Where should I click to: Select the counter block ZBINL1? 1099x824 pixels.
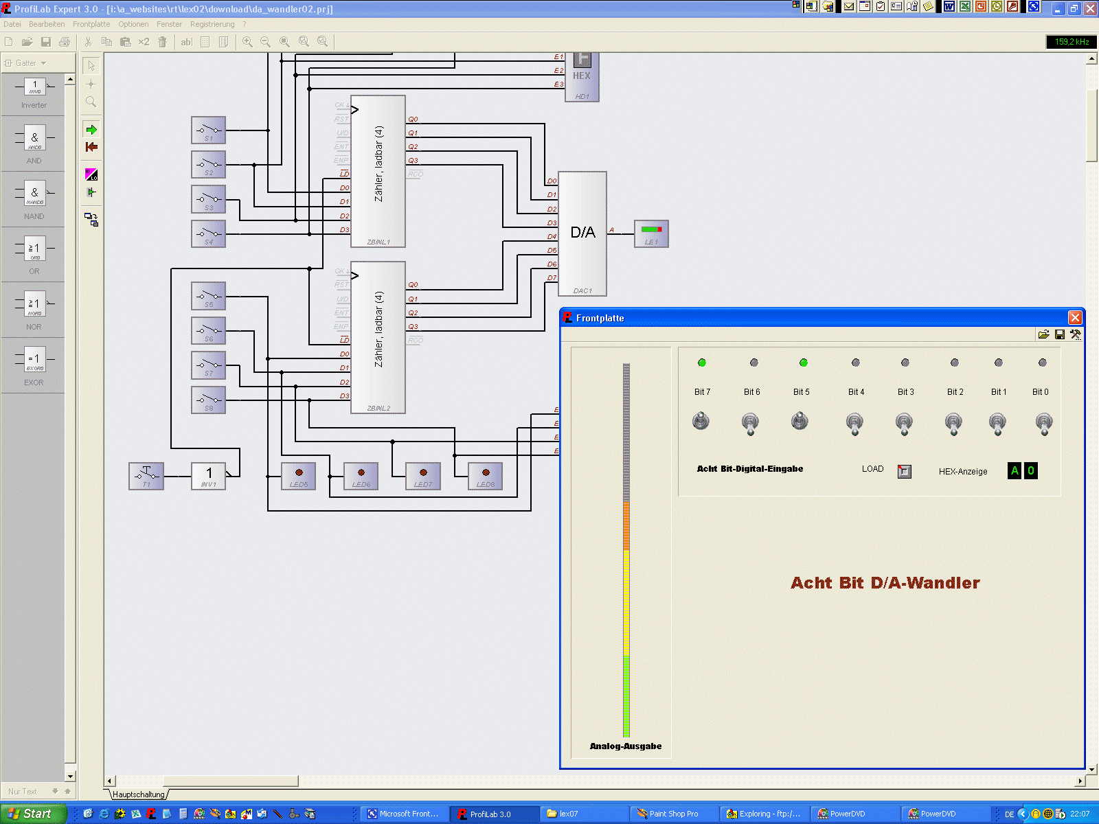click(378, 171)
